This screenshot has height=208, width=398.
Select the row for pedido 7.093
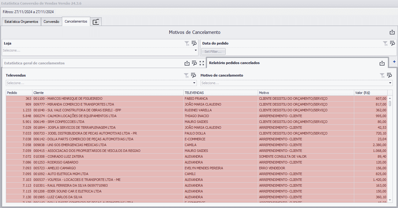coord(197,168)
